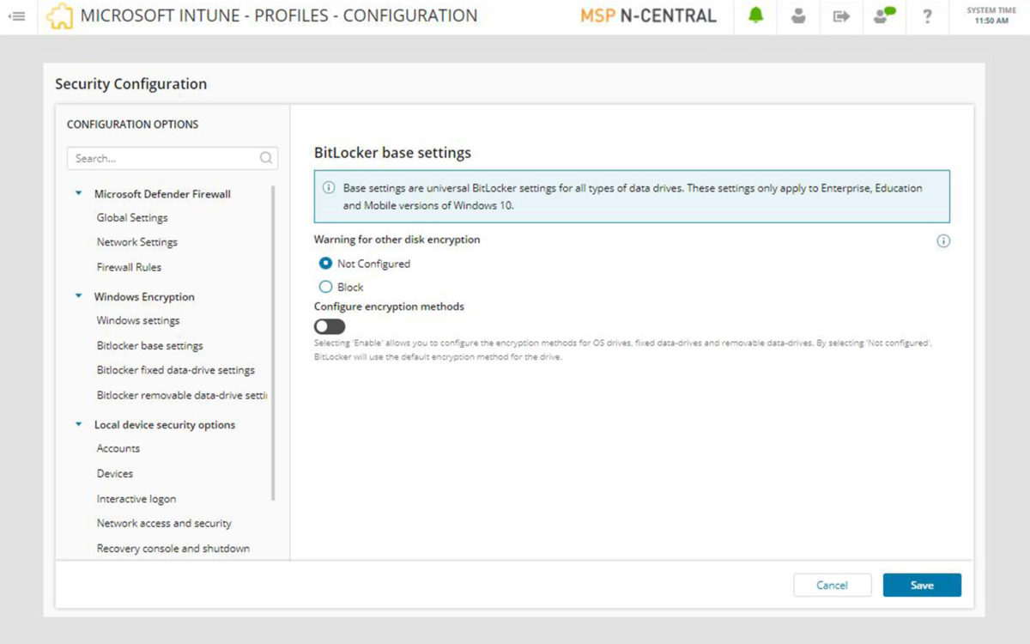Open the notifications bell icon
Viewport: 1030px width, 644px height.
[x=755, y=16]
